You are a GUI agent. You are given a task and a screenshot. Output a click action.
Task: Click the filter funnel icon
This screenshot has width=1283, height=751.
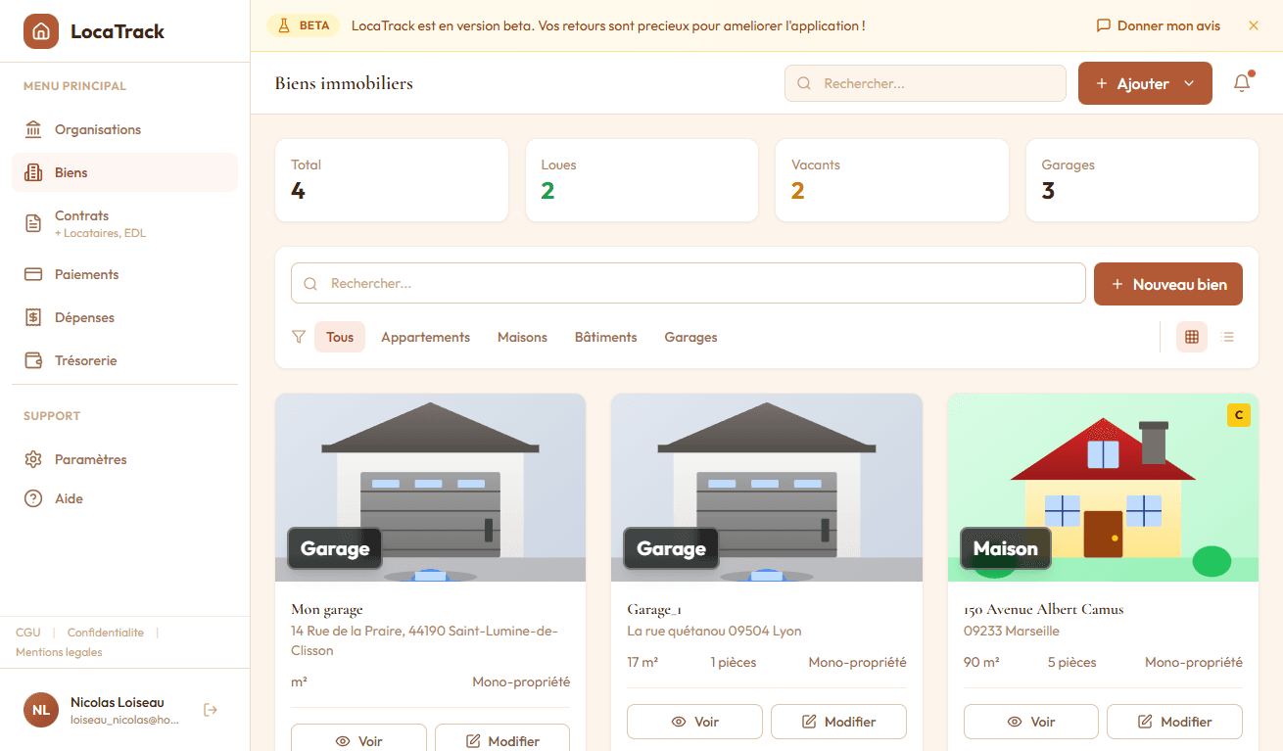(x=298, y=336)
